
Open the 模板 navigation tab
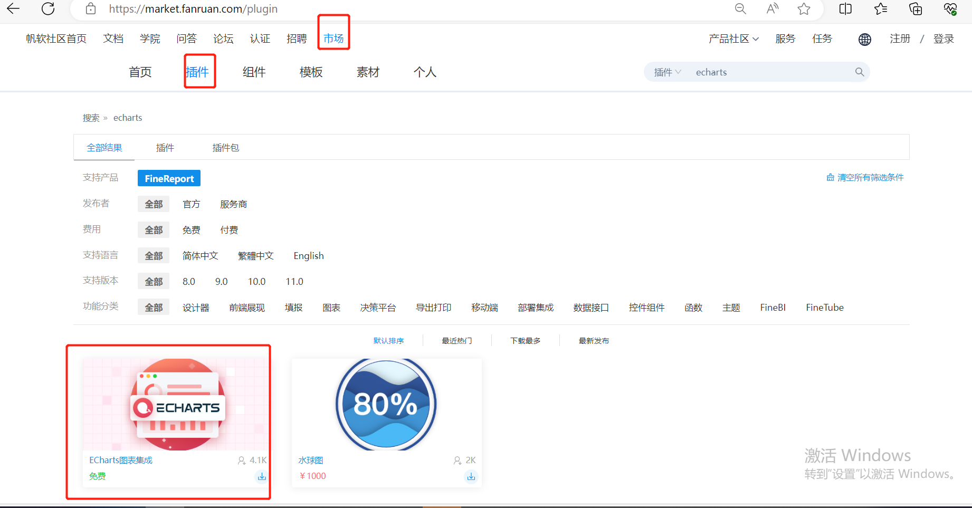(x=311, y=72)
